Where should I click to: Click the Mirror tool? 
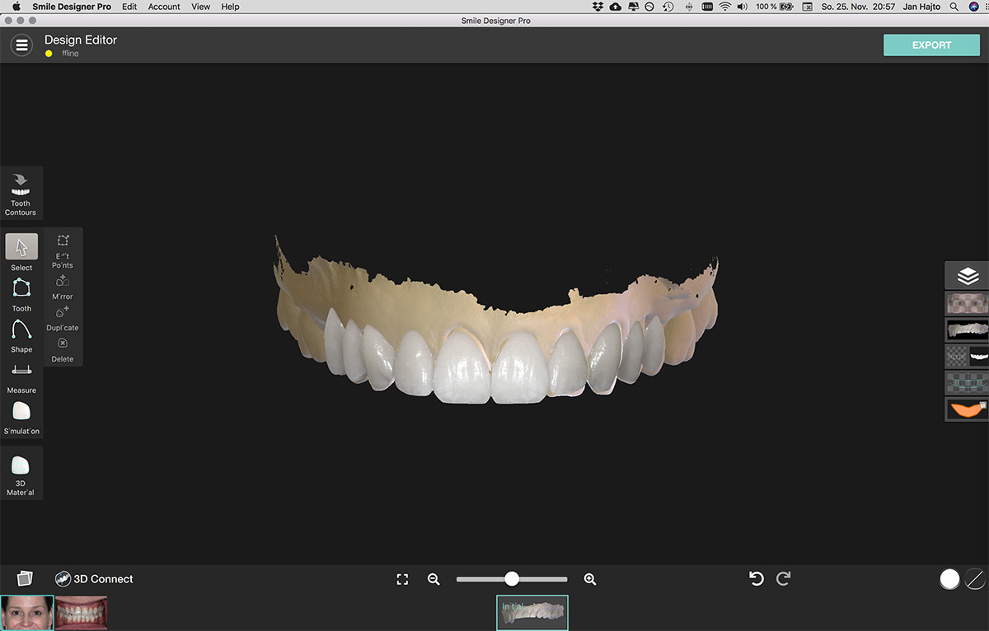(x=63, y=287)
